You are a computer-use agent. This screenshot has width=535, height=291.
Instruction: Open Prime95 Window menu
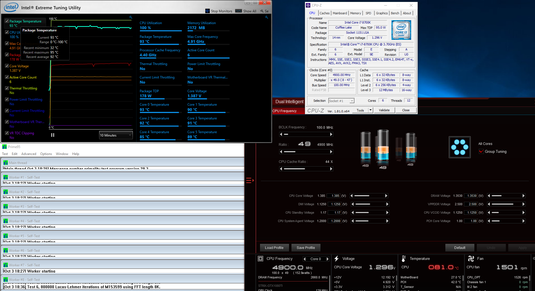pos(62,154)
